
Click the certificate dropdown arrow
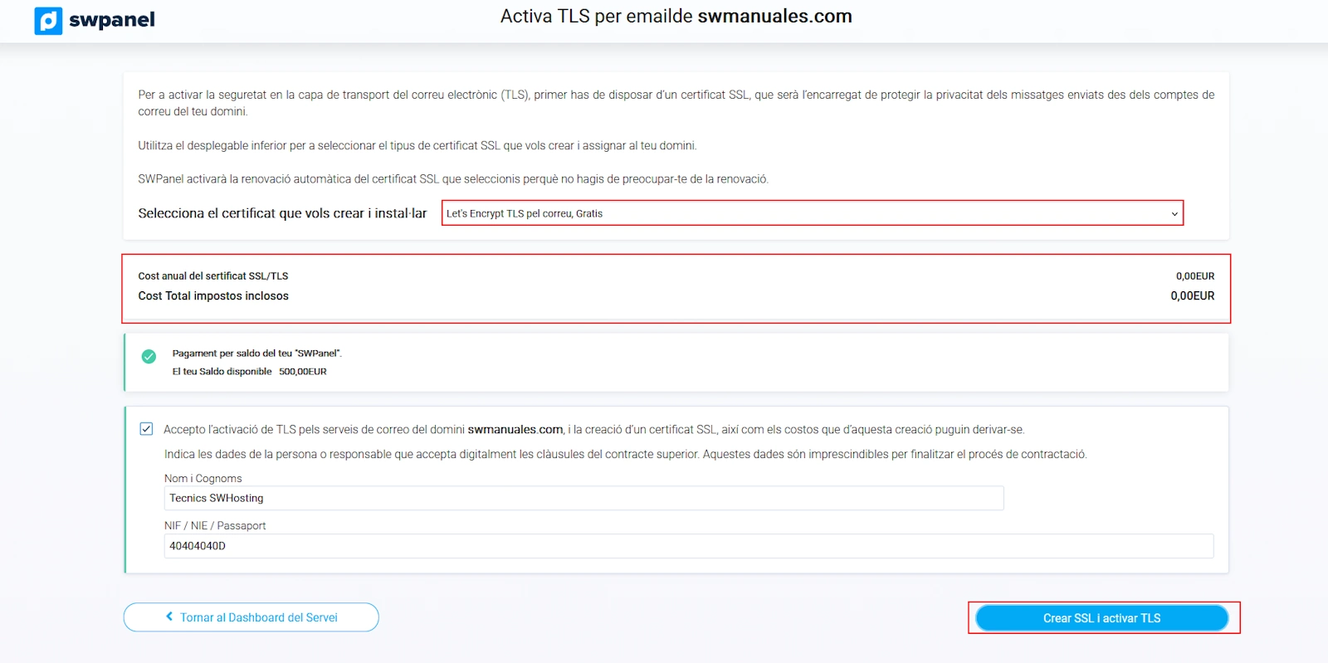tap(1174, 214)
